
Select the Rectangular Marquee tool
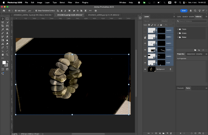tap(7, 19)
